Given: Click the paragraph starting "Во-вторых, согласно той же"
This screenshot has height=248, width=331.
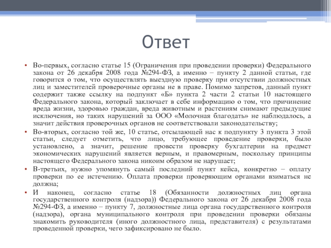Looking at the screenshot, I should coord(172,146).
